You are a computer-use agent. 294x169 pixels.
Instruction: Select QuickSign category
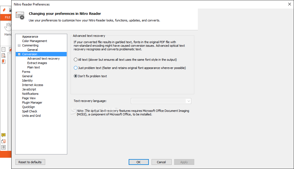coord(28,107)
